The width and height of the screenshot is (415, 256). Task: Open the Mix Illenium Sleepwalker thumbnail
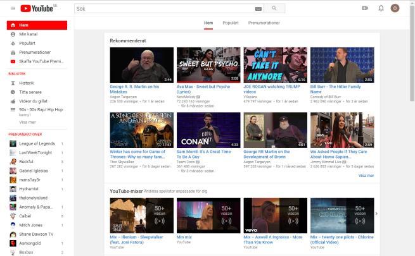(x=141, y=216)
